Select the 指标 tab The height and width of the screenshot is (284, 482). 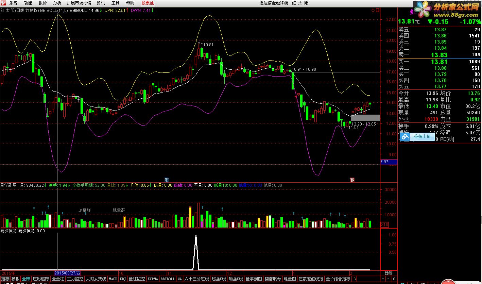5,279
